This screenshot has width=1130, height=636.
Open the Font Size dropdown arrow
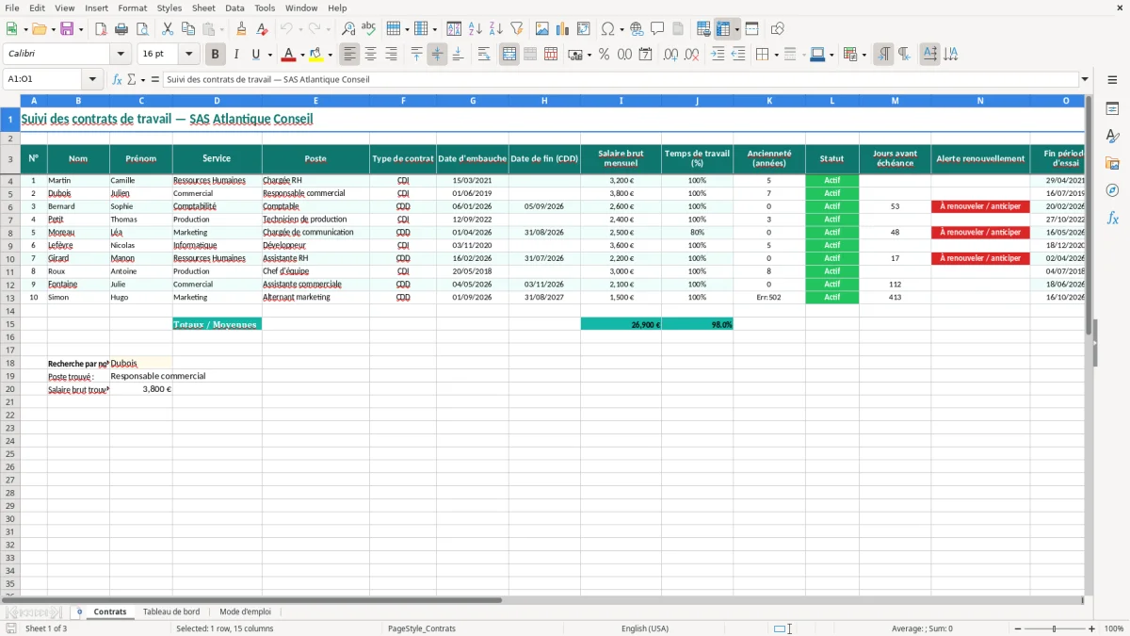coord(188,55)
